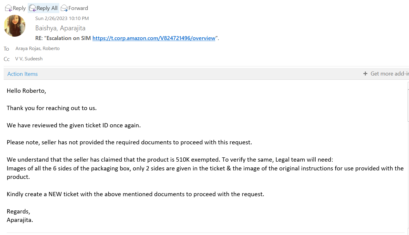Click the Cc field label
The width and height of the screenshot is (409, 235).
pyautogui.click(x=7, y=59)
